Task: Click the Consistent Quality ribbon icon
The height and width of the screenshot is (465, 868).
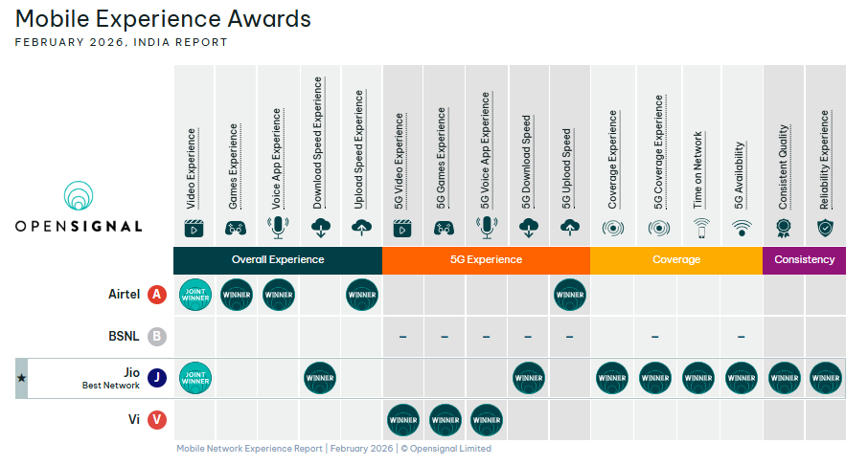Action: tap(784, 229)
